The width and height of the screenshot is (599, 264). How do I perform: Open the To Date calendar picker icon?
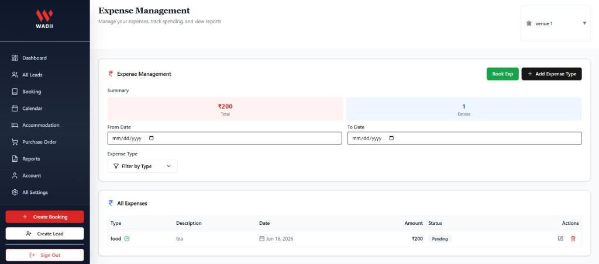[x=391, y=138]
